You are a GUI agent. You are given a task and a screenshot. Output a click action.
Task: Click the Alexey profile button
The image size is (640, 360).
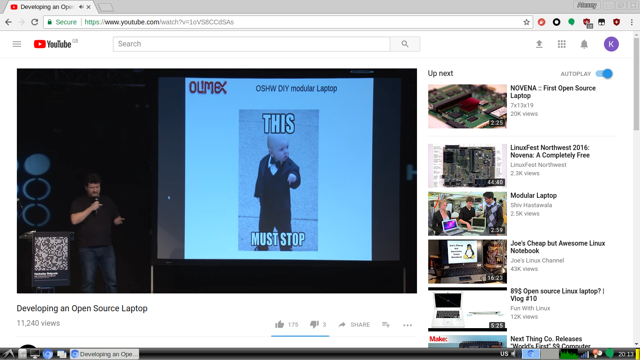587,5
